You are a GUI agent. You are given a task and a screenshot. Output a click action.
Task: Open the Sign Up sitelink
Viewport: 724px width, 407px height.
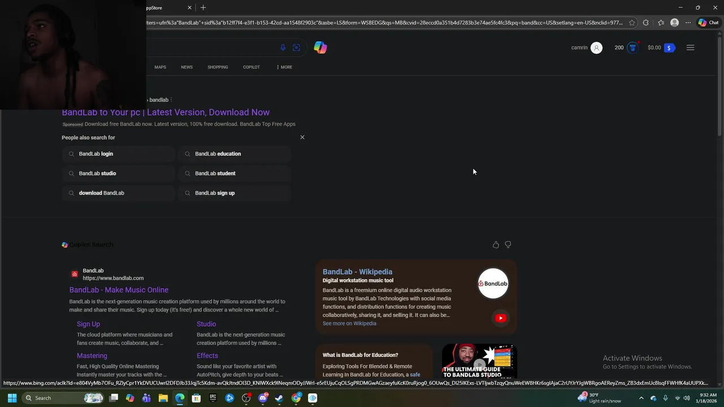pyautogui.click(x=88, y=324)
